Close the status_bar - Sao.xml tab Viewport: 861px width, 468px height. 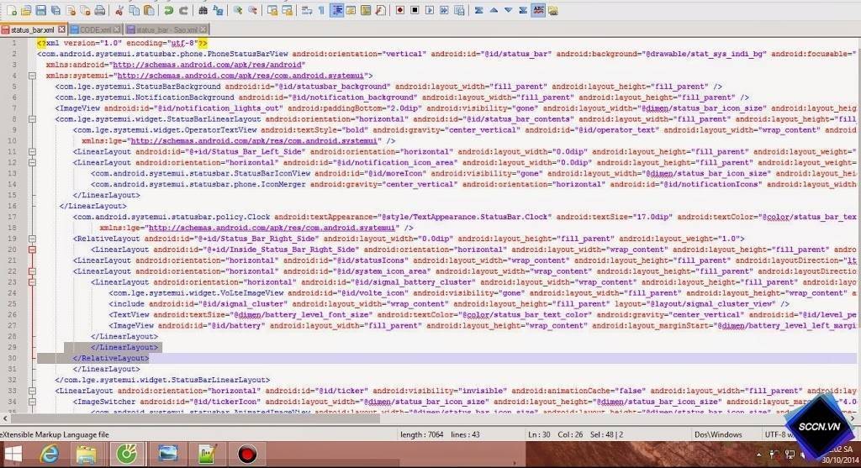[x=203, y=29]
